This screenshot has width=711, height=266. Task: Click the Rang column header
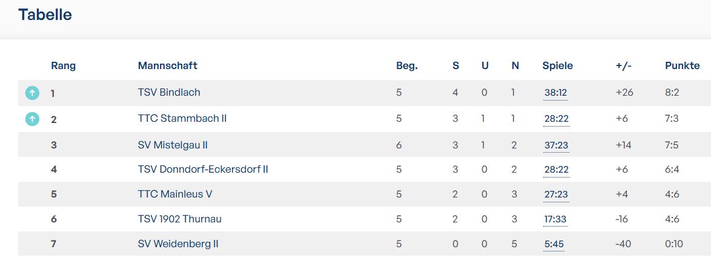(x=63, y=66)
